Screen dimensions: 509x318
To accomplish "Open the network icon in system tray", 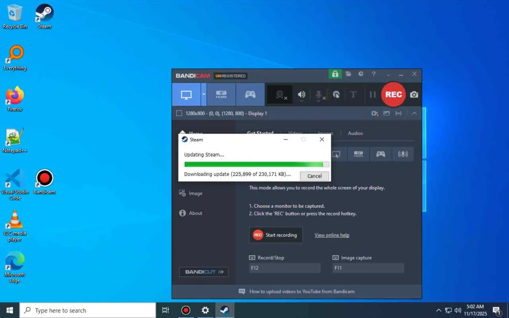I will coord(448,310).
